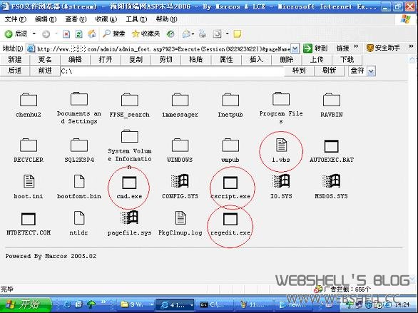
Task: Select the regedit.exe file icon
Action: pos(230,219)
